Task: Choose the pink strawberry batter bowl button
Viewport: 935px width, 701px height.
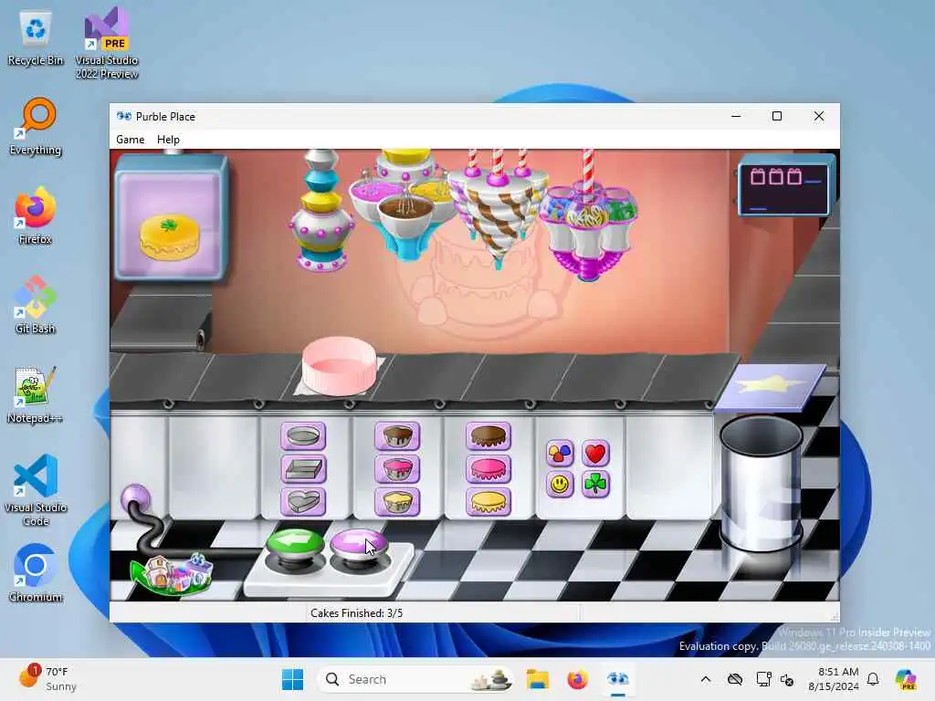Action: pos(397,469)
